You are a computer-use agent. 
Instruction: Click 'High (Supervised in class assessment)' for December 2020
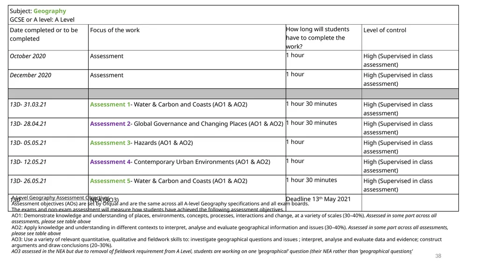tap(398, 80)
